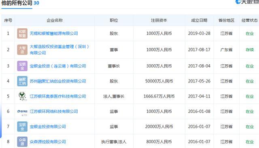Click the date 2017-05-26

(x=199, y=81)
